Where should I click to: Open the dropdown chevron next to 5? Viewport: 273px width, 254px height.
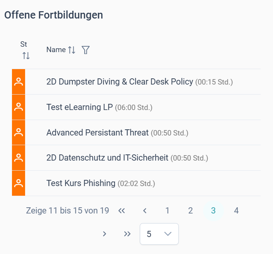[168, 234]
